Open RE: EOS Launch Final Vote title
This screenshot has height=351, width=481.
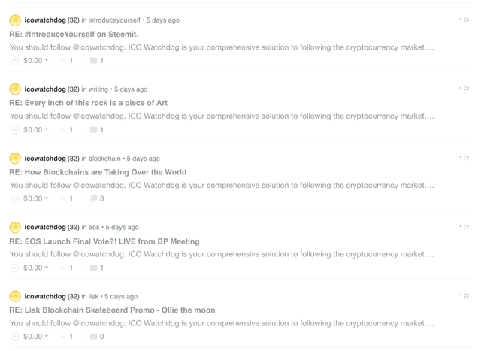[x=104, y=241]
